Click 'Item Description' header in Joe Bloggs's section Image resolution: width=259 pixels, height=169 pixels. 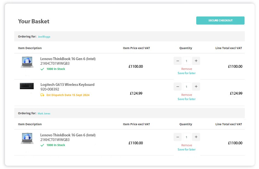[30, 48]
